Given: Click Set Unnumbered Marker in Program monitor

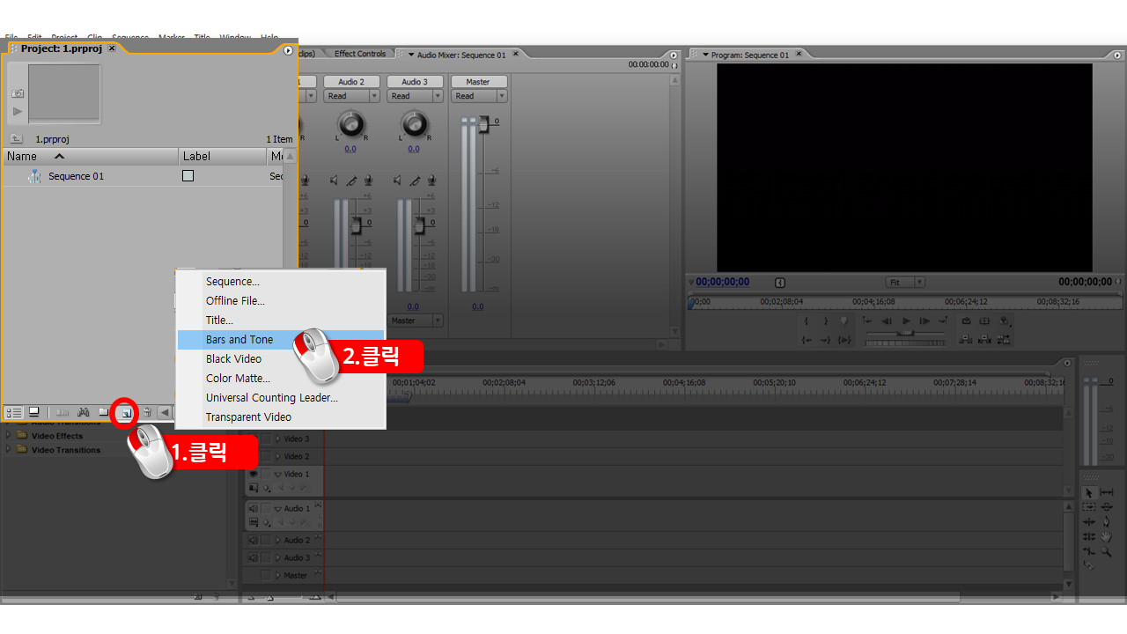Looking at the screenshot, I should point(843,321).
